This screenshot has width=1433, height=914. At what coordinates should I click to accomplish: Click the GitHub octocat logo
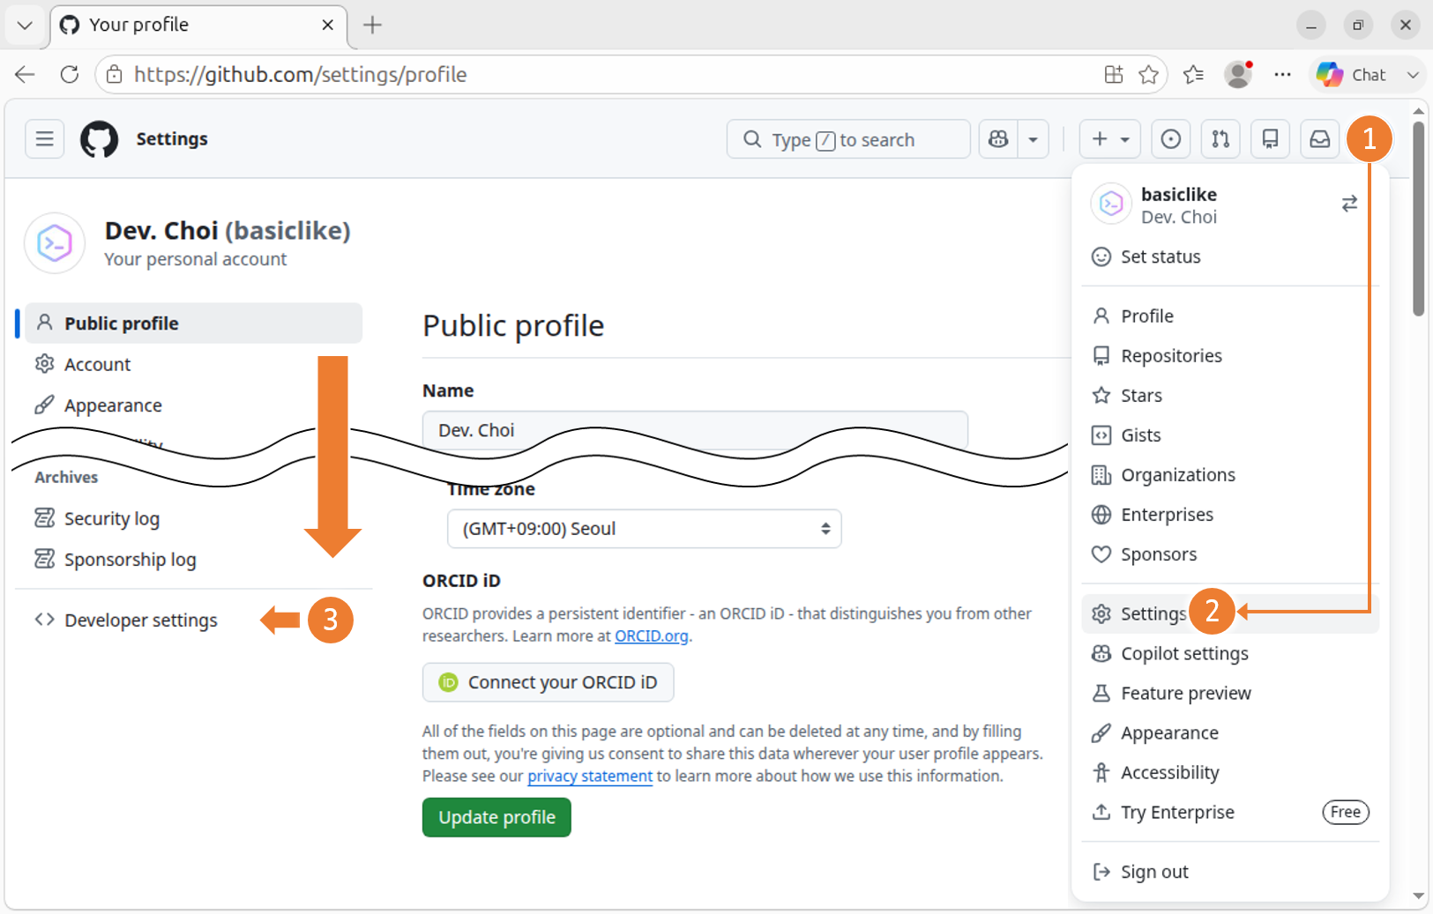click(x=99, y=139)
